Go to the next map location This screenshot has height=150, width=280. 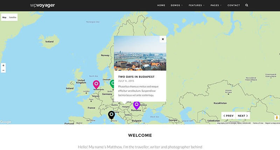[243, 115]
